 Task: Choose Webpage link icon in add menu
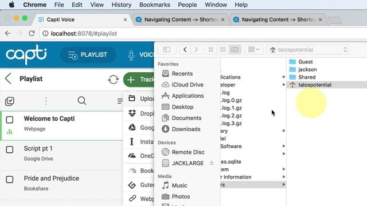click(132, 199)
